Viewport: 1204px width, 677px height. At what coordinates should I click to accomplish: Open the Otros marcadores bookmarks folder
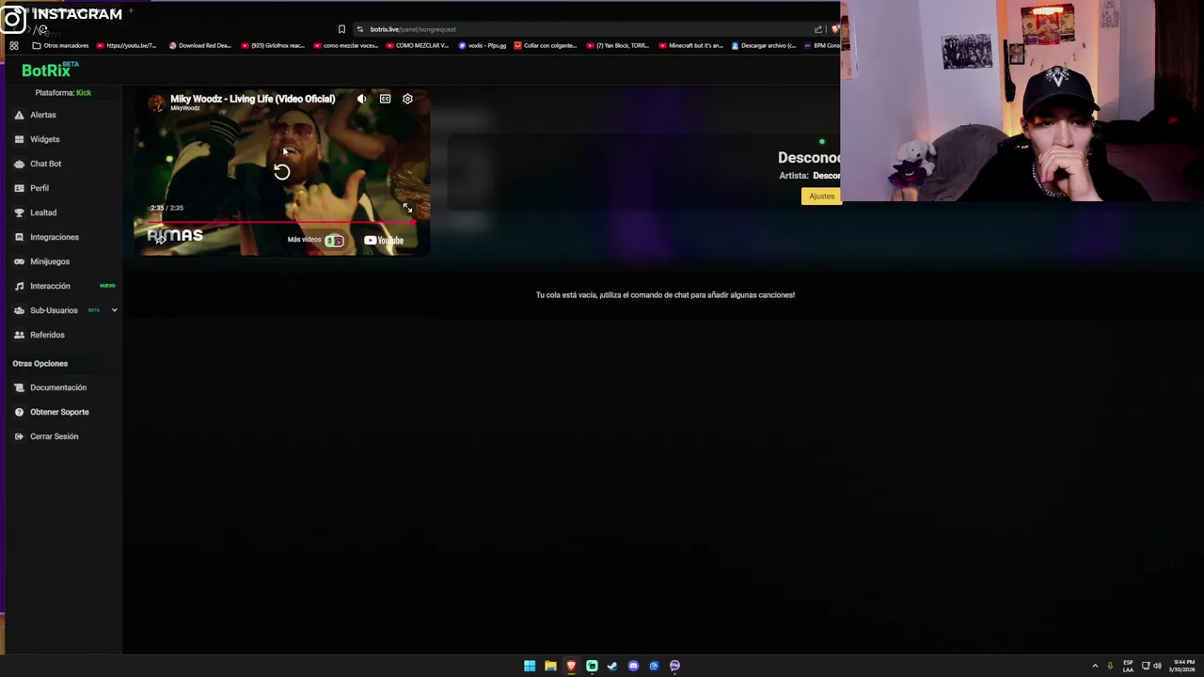tap(61, 45)
